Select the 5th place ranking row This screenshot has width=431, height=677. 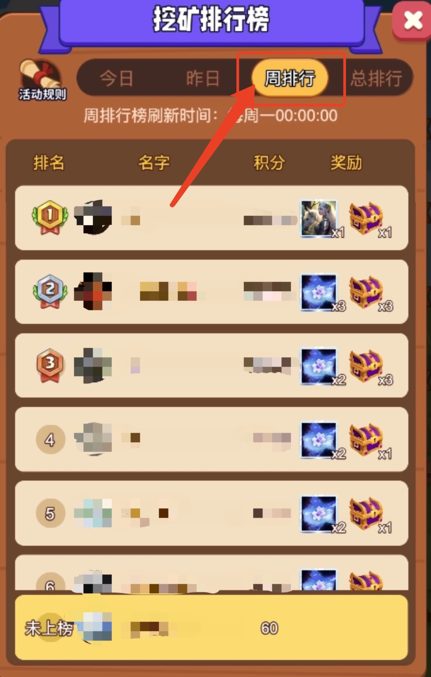click(211, 513)
